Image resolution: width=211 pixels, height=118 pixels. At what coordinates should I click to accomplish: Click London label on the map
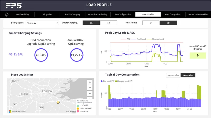[47, 91]
